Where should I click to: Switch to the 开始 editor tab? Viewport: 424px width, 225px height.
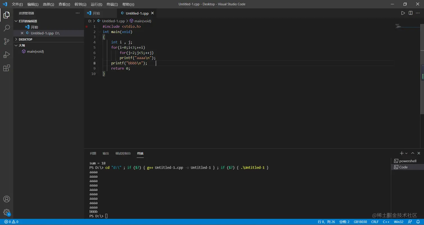(100, 13)
